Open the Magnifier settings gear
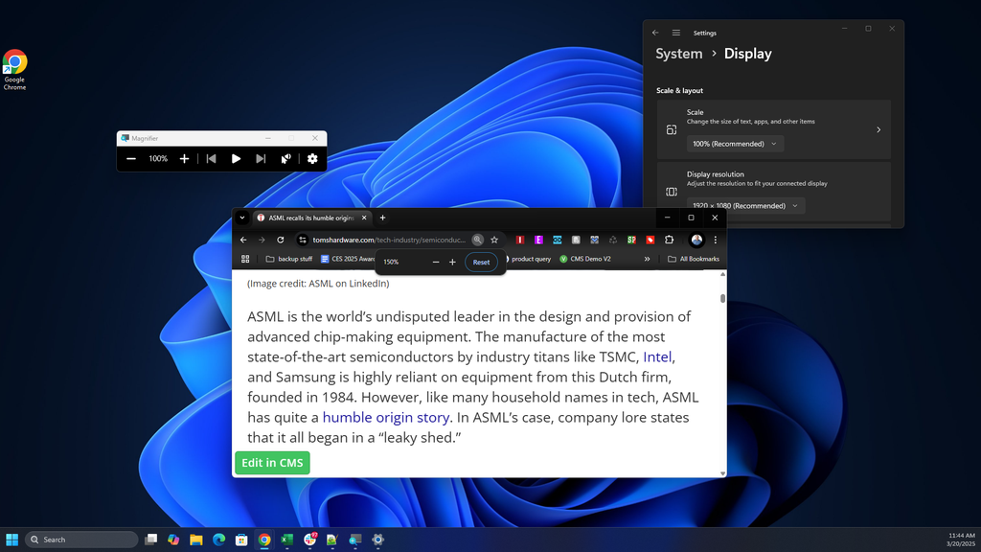This screenshot has height=552, width=981. point(312,158)
